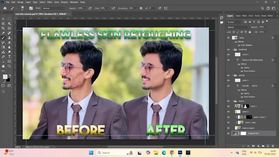Image resolution: width=279 pixels, height=157 pixels.
Task: Select the Dodge tool
Action: pos(9,52)
